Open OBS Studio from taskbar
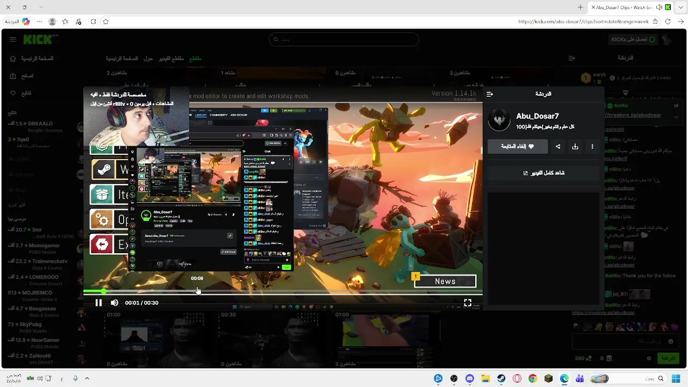This screenshot has height=387, width=688. pos(454,379)
